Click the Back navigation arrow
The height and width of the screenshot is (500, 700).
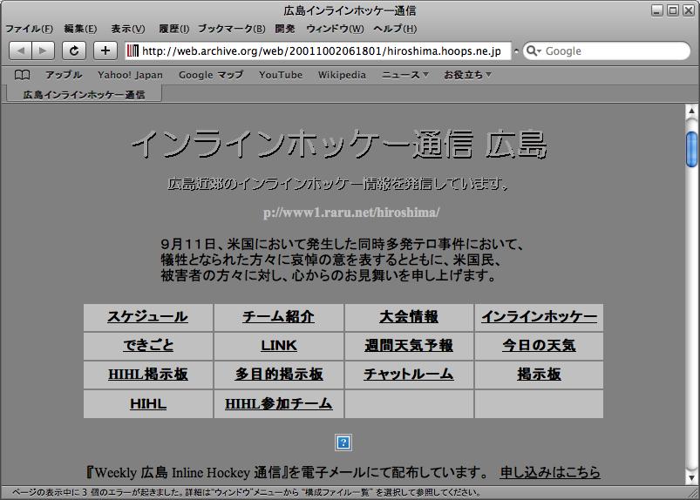coord(20,51)
